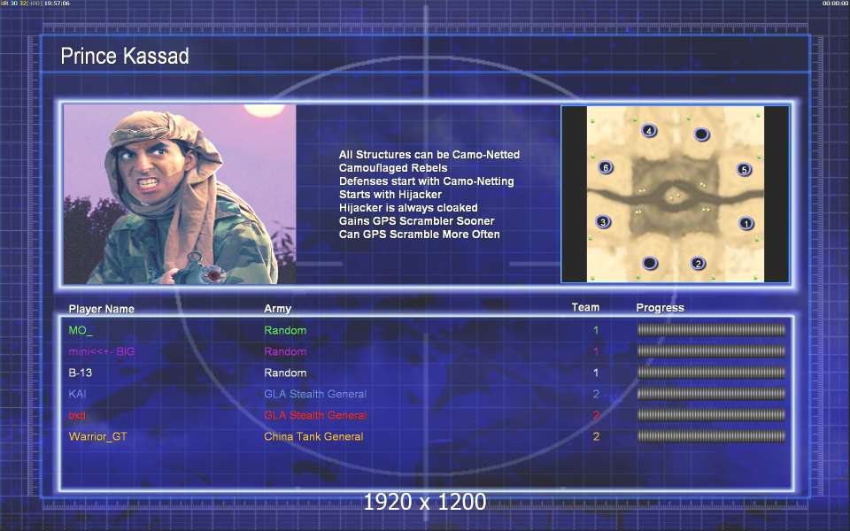Image resolution: width=850 pixels, height=531 pixels.
Task: Click the center island of the map preview
Action: point(675,196)
